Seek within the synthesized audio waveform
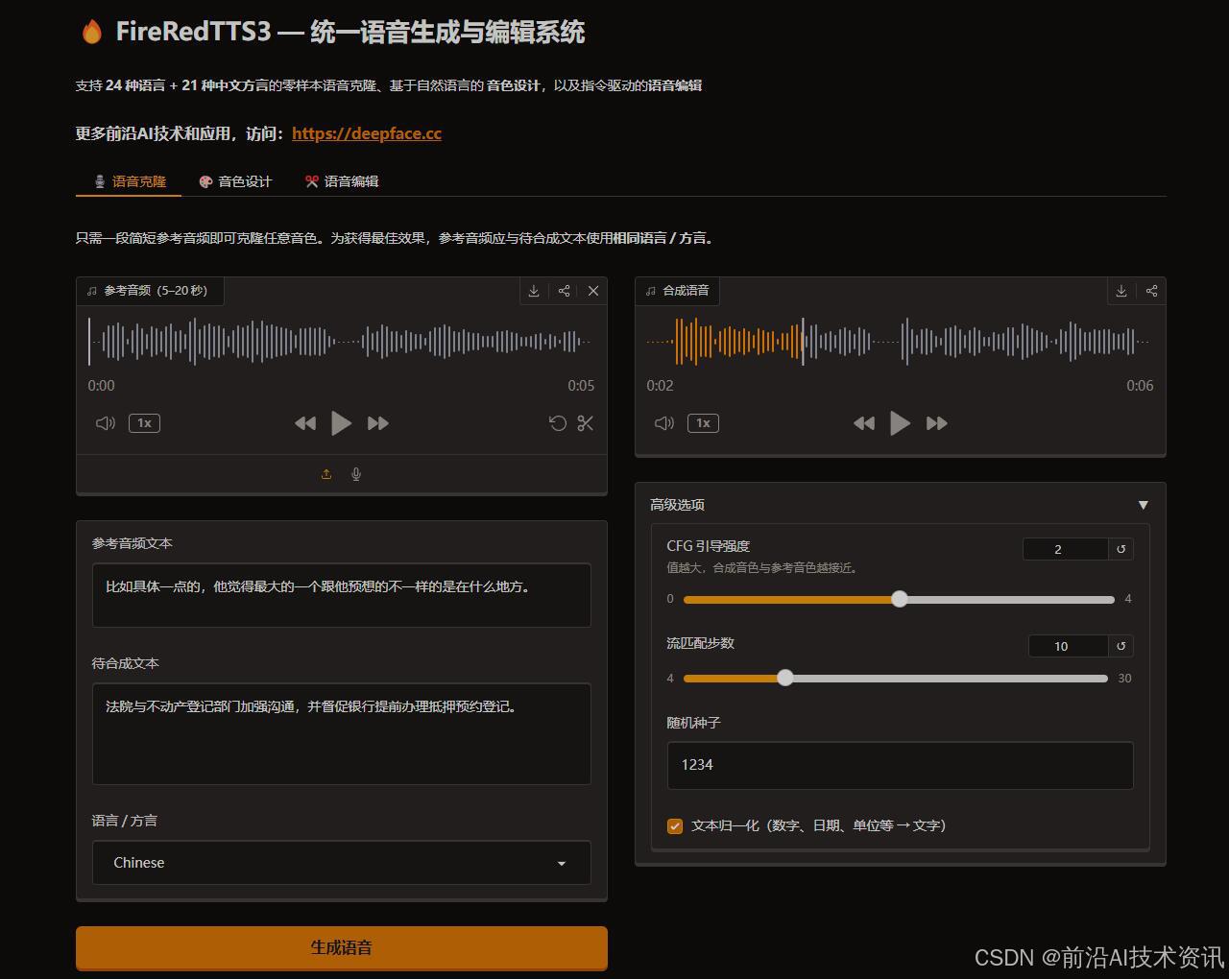The width and height of the screenshot is (1229, 979). (x=900, y=342)
